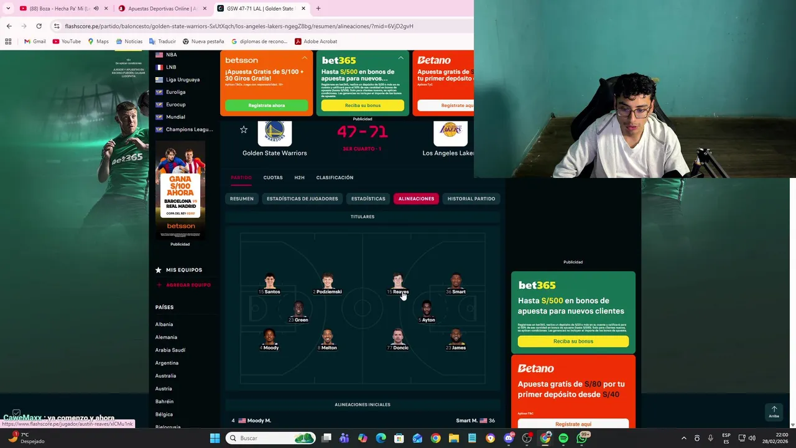Viewport: 796px width, 448px height.
Task: Open the Windows Start menu
Action: 215,438
